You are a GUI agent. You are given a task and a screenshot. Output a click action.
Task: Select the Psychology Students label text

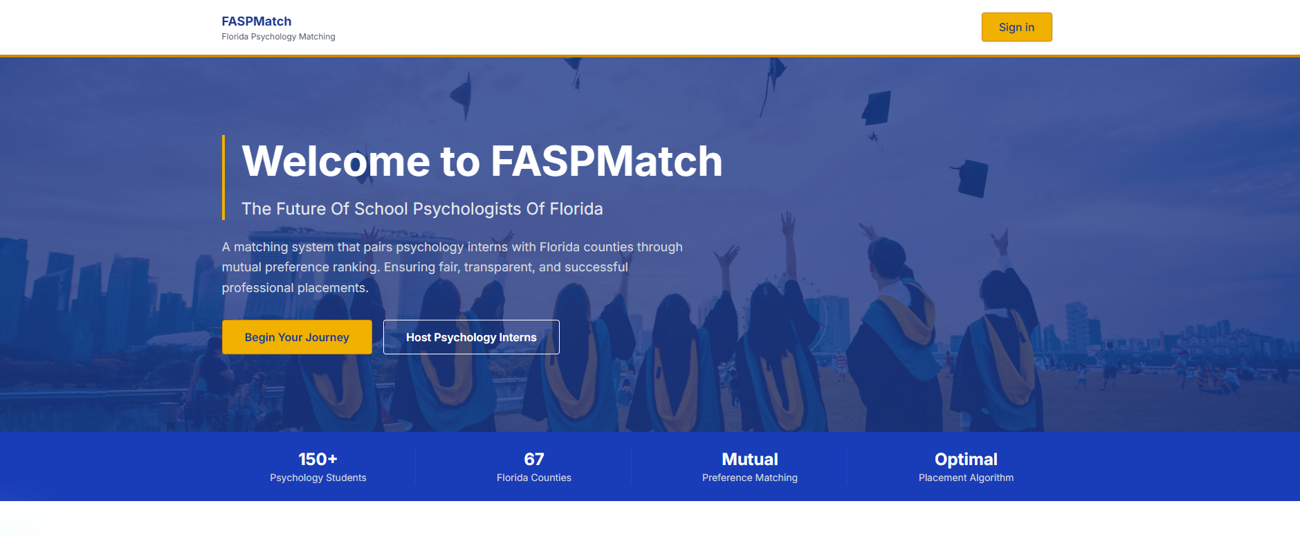(318, 478)
